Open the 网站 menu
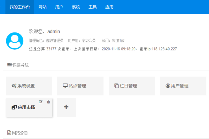 42,7
